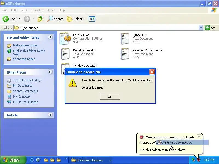Close the Unable to create file dialog

(152, 72)
